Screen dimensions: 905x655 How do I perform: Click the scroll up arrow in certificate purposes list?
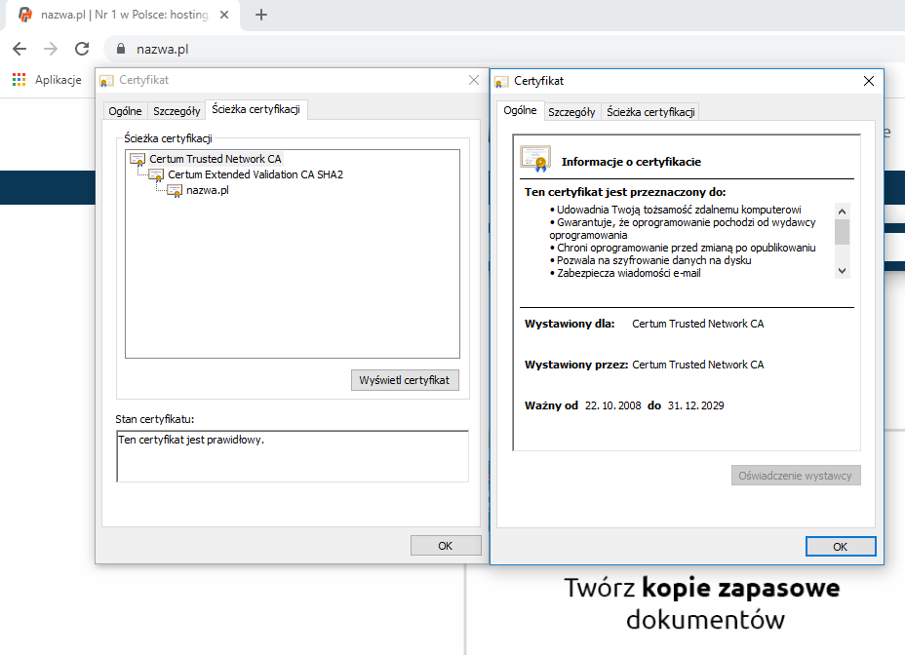(842, 212)
